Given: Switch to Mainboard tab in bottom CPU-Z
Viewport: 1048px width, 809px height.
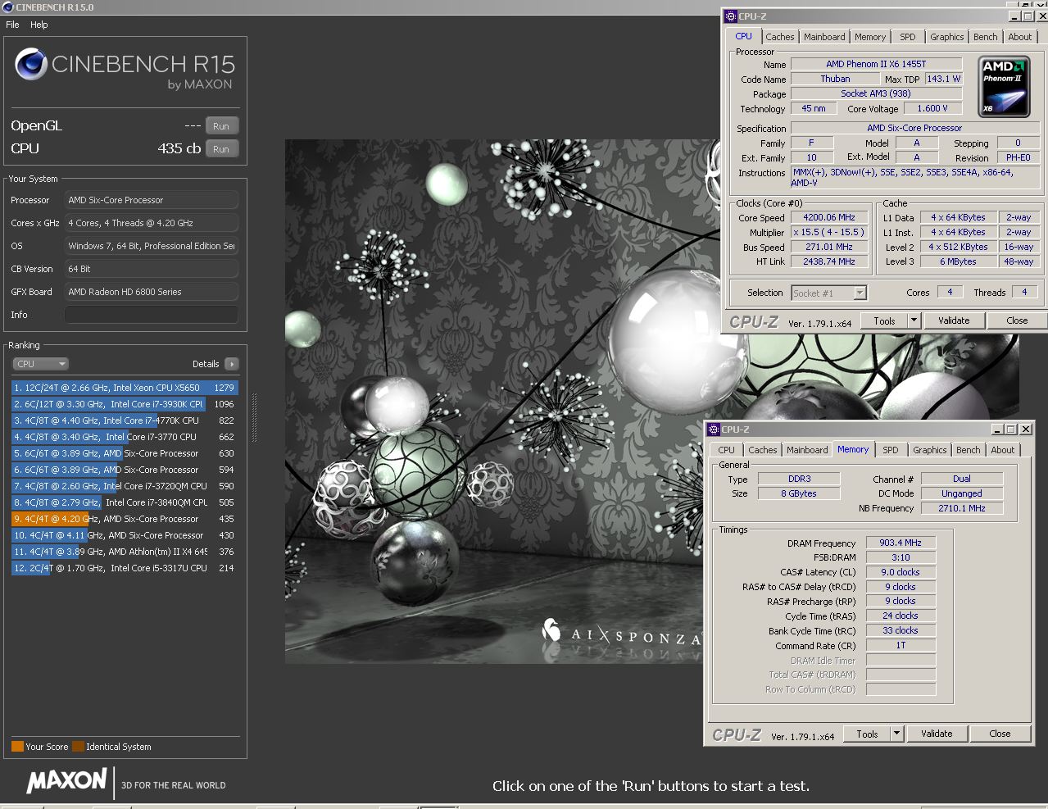Looking at the screenshot, I should (807, 450).
